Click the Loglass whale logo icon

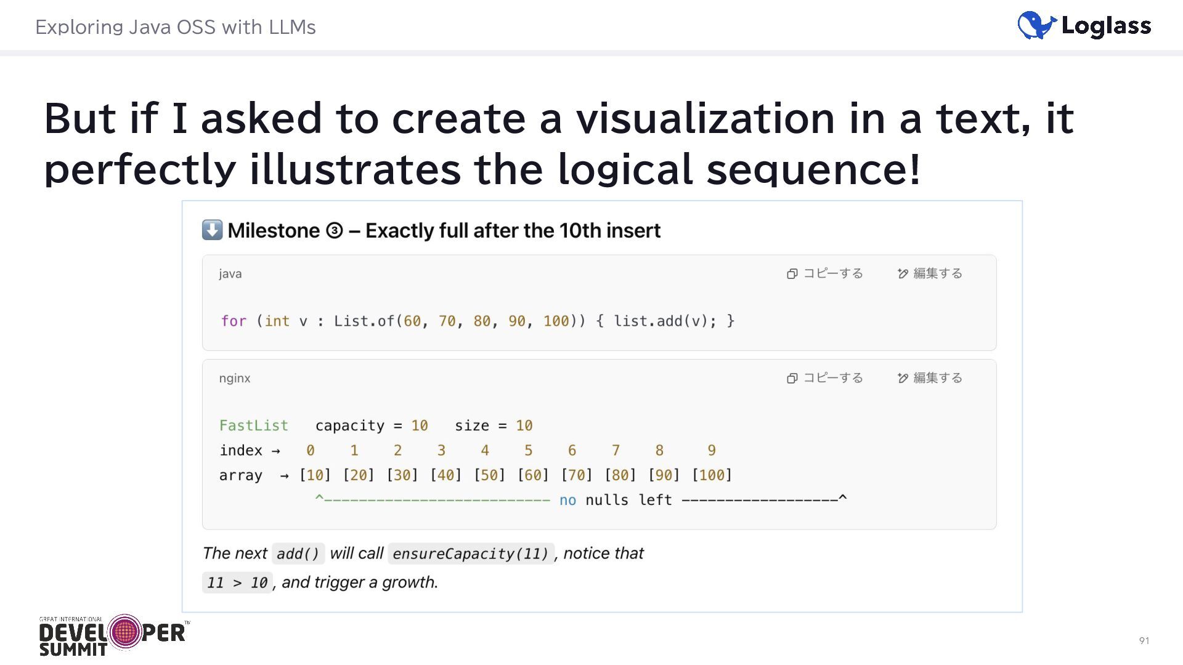pyautogui.click(x=1036, y=26)
